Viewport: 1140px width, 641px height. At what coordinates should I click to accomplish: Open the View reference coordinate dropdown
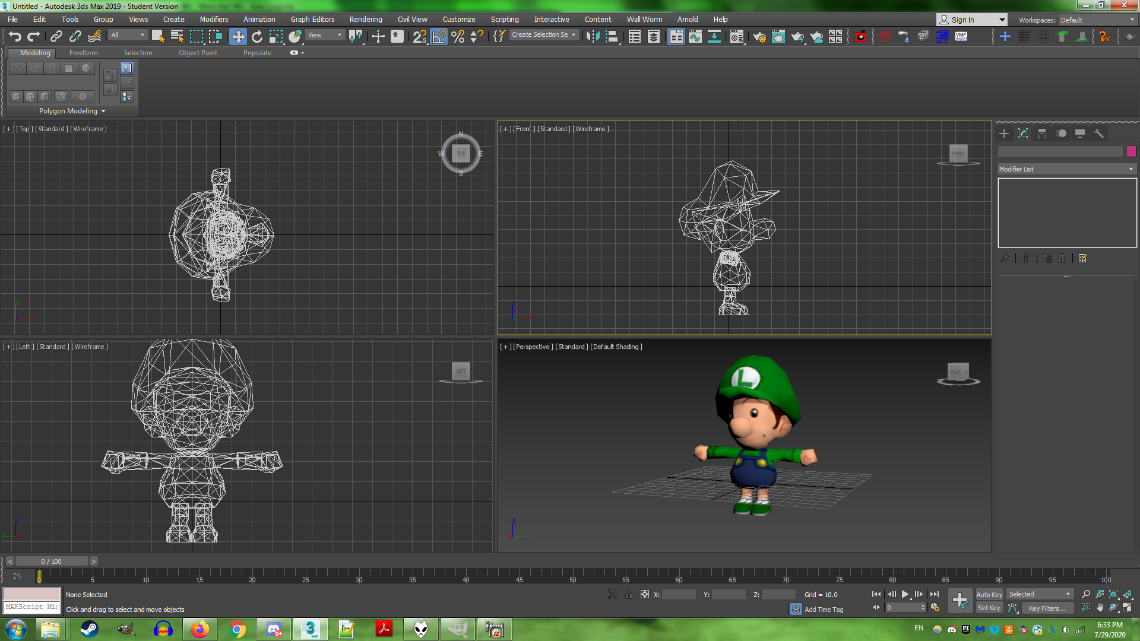pyautogui.click(x=325, y=36)
